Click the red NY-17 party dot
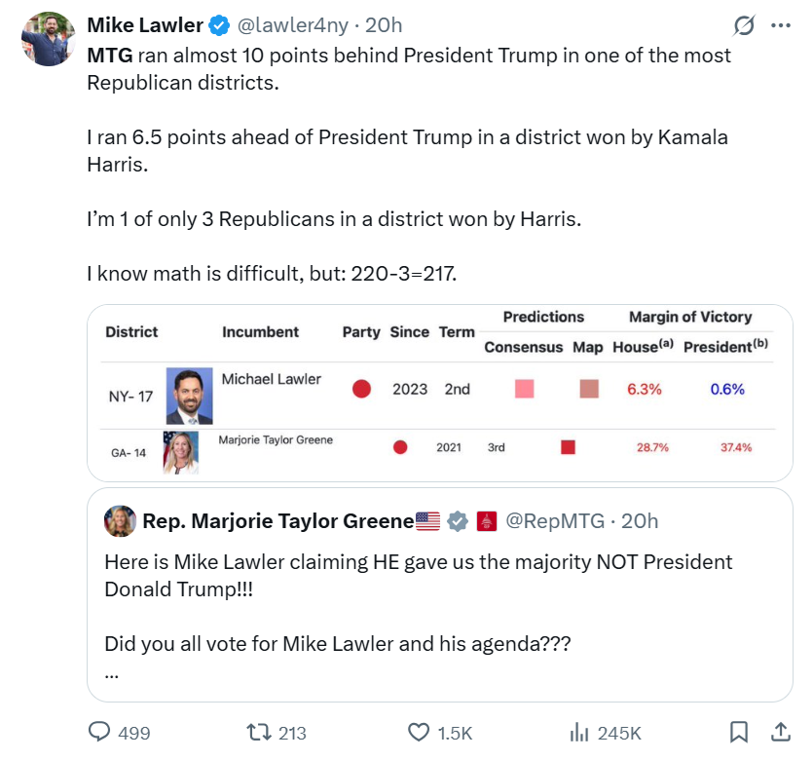The width and height of the screenshot is (812, 760). tap(362, 389)
